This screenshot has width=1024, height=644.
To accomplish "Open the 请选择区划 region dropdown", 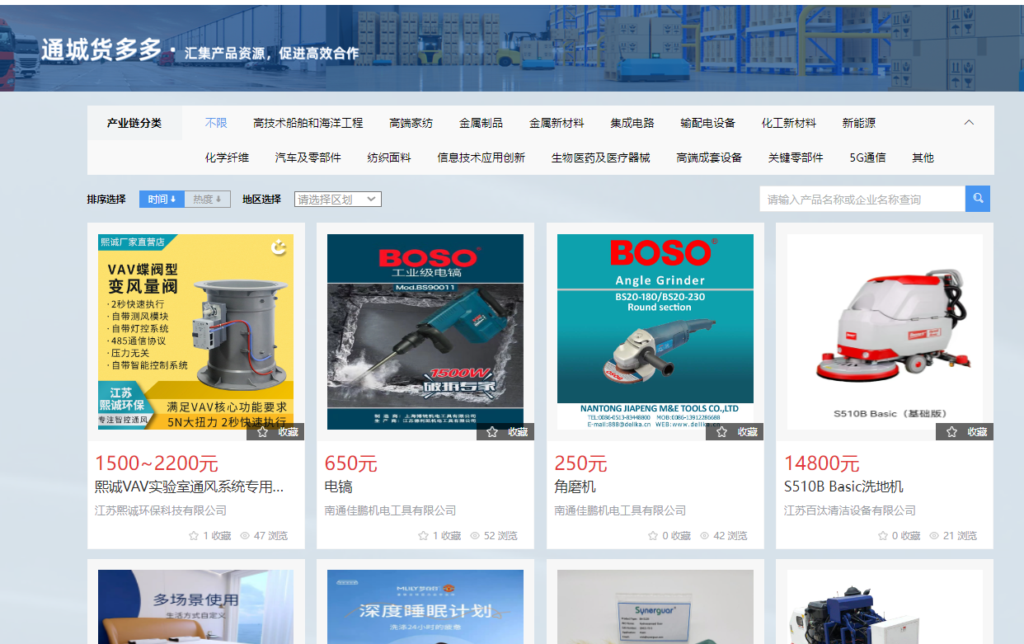I will [x=337, y=200].
